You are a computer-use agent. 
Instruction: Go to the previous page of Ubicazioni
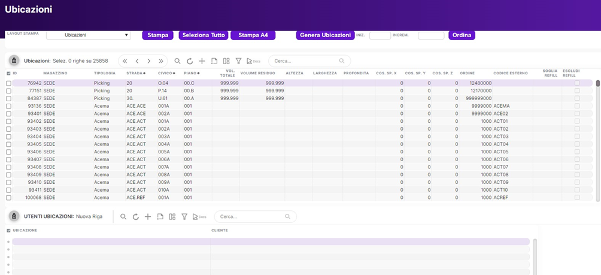[137, 61]
